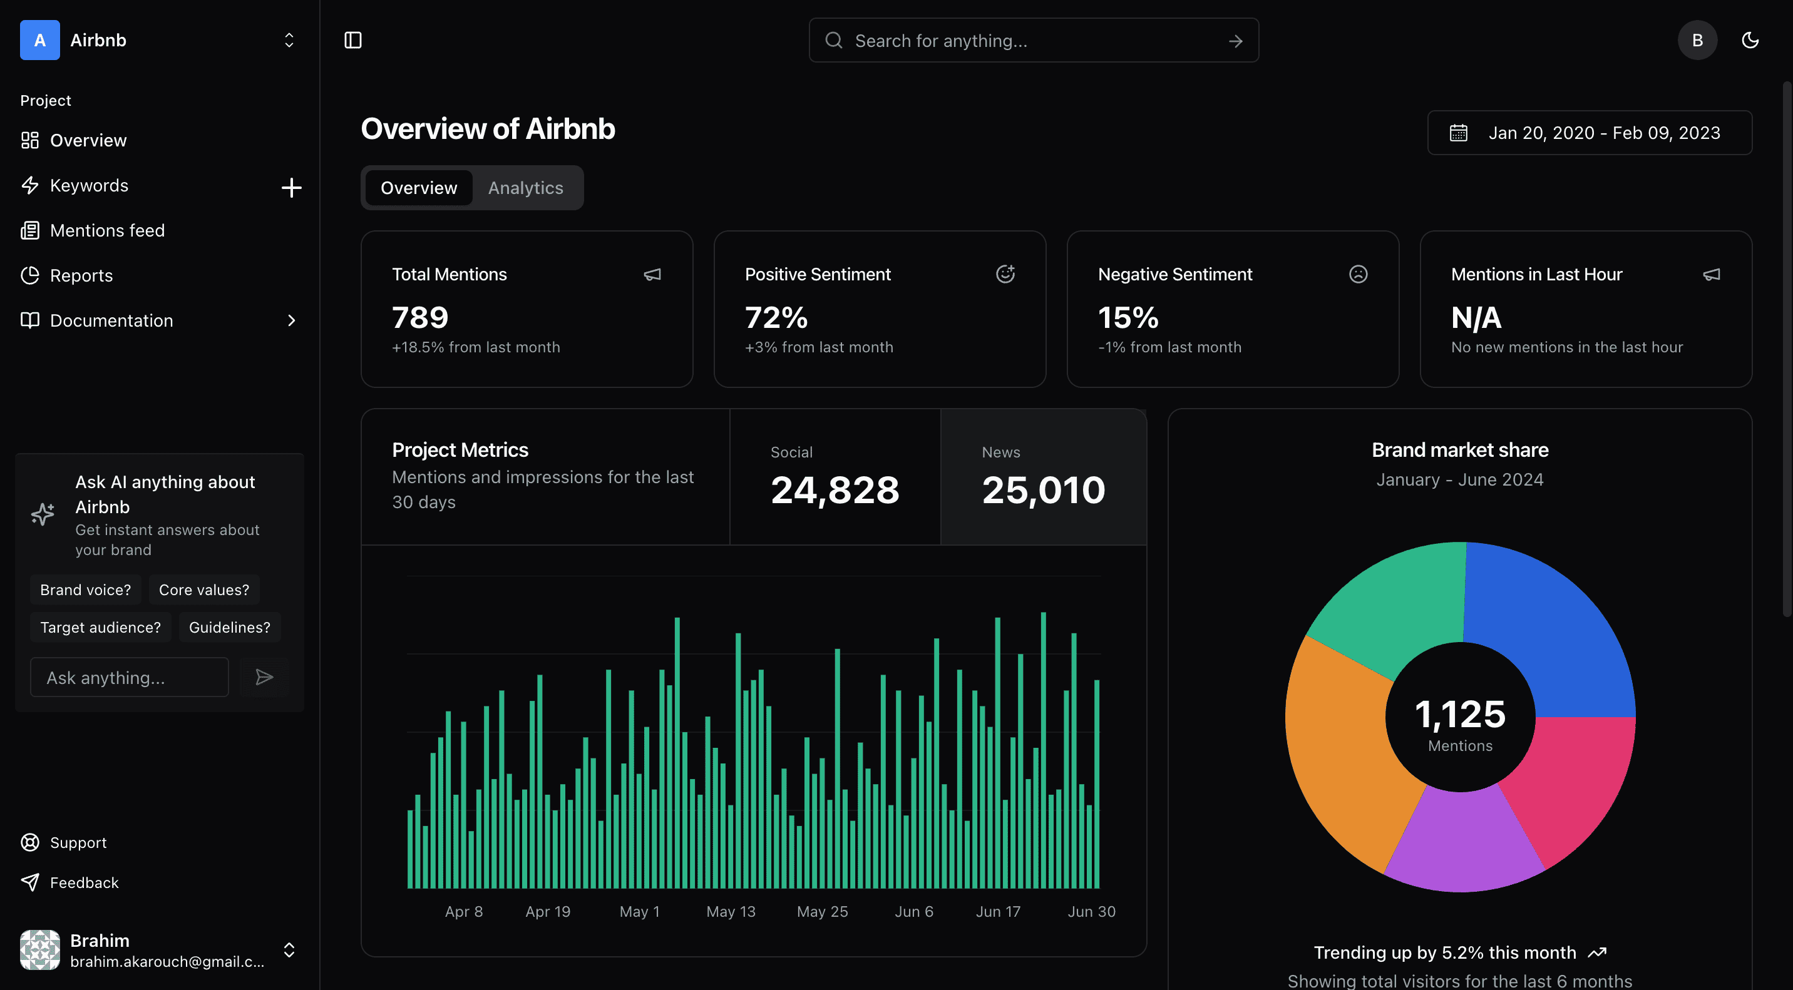Select the Overview tab

[419, 188]
